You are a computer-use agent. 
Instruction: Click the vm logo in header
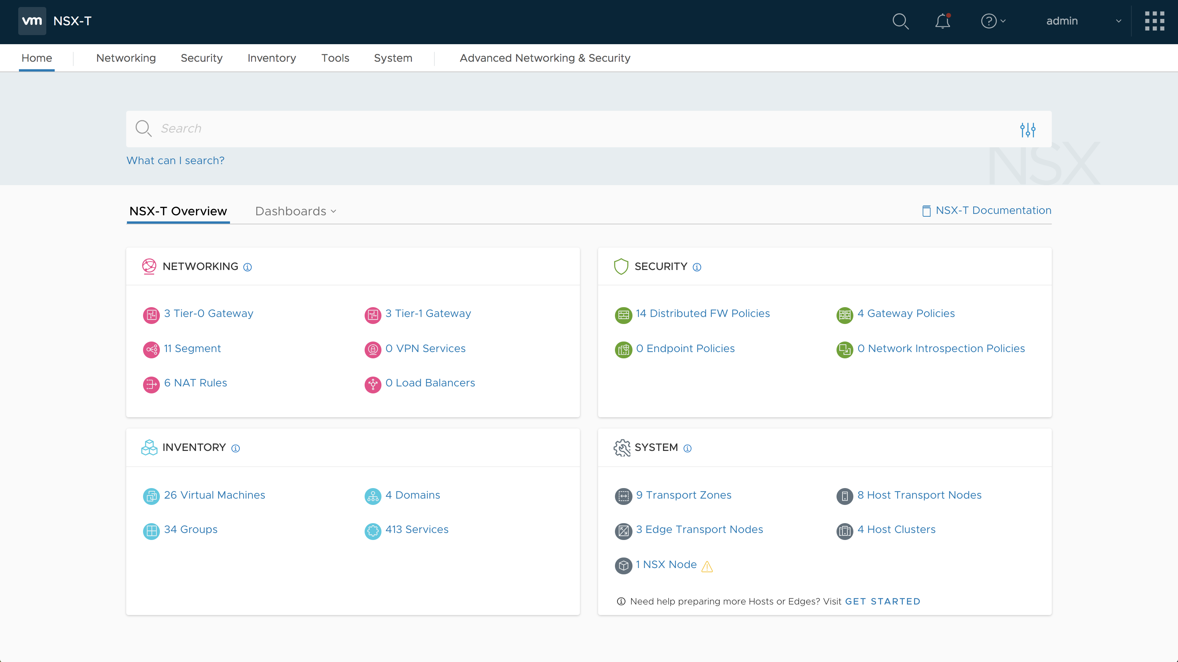(32, 21)
